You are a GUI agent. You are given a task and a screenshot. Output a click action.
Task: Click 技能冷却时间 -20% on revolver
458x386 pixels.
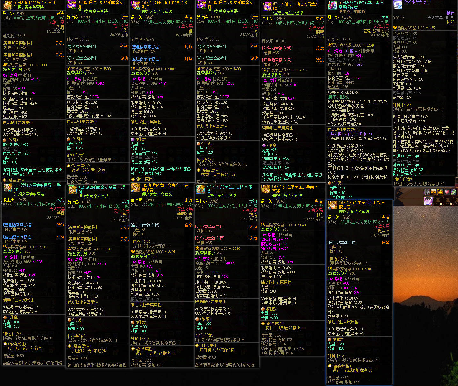(x=357, y=177)
